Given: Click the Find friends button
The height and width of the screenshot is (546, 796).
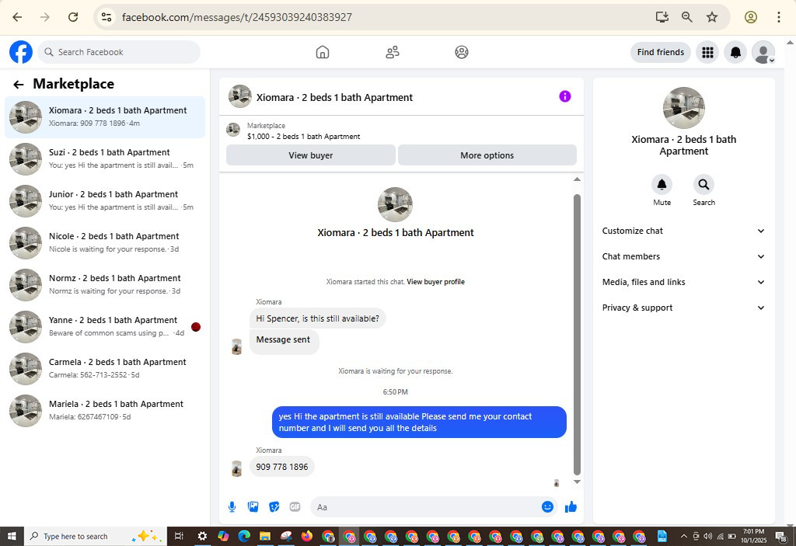Looking at the screenshot, I should click(661, 52).
